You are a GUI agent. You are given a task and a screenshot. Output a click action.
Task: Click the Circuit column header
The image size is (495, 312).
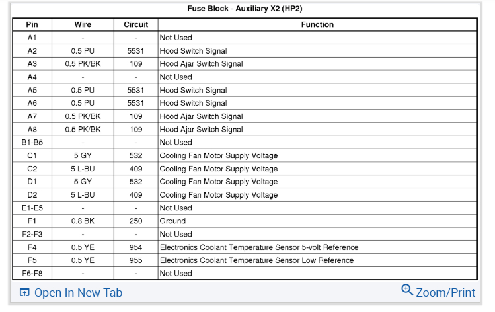pos(135,24)
